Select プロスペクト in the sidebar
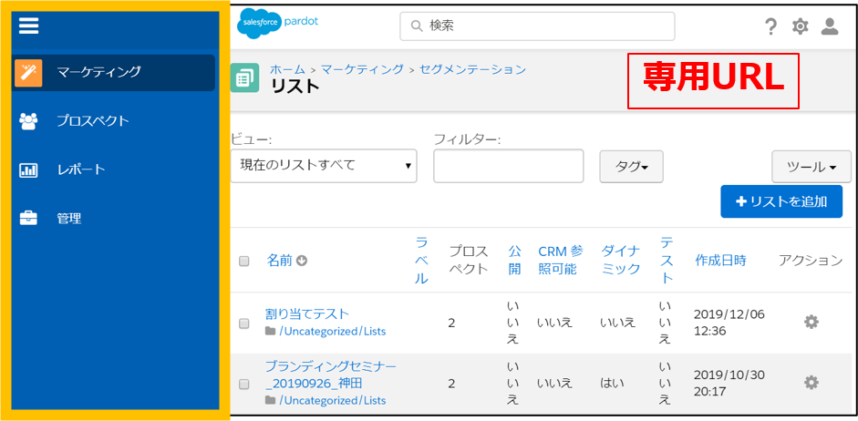The height and width of the screenshot is (421, 858). pyautogui.click(x=92, y=120)
